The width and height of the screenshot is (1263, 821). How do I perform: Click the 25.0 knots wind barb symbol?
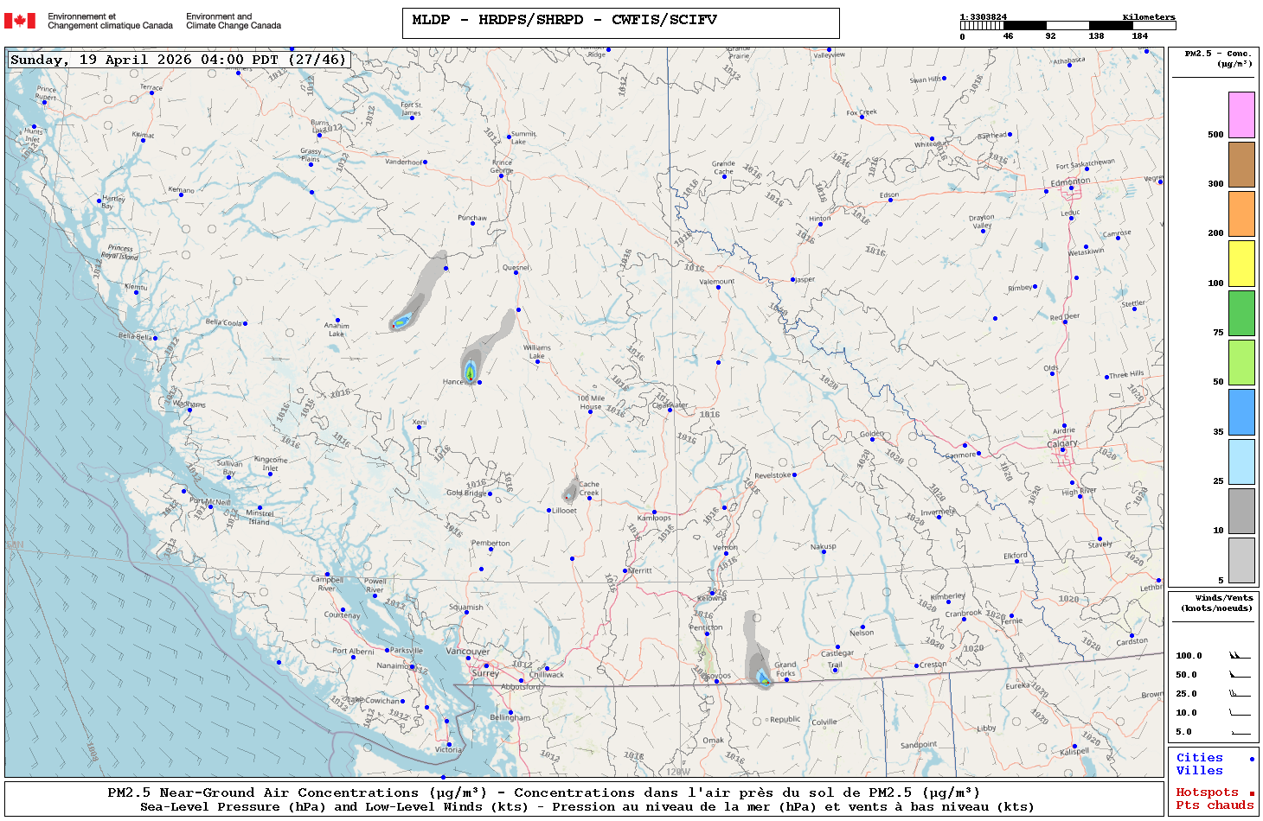pos(1240,694)
